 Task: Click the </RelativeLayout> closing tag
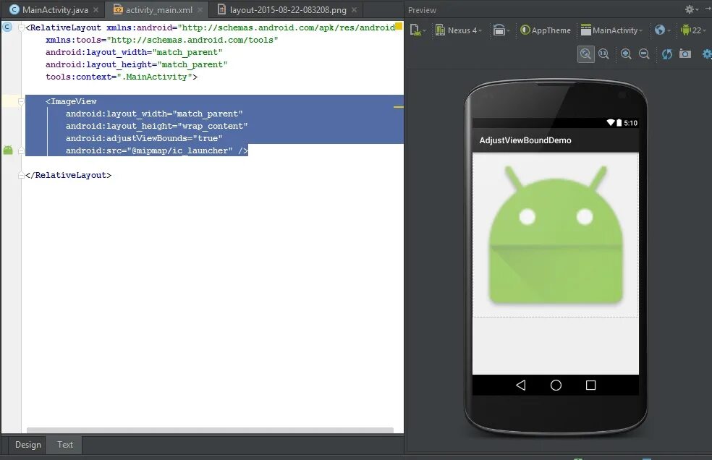click(x=68, y=175)
